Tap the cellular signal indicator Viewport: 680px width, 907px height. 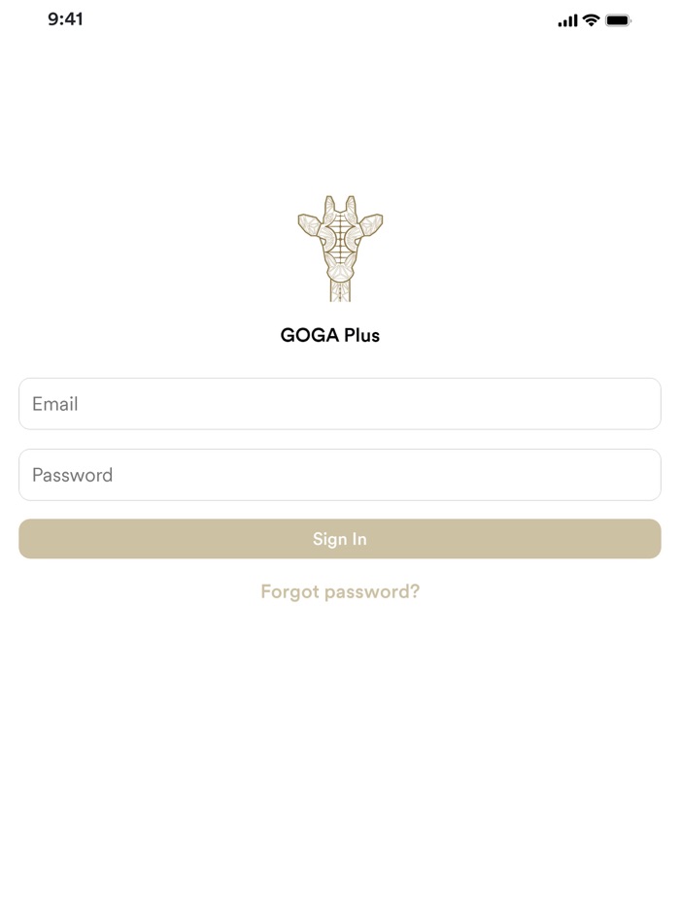pos(567,18)
